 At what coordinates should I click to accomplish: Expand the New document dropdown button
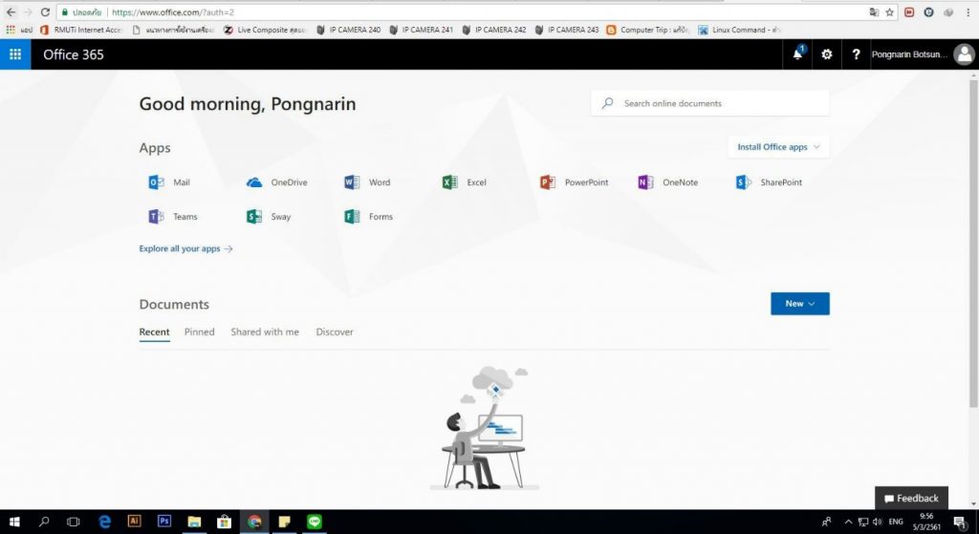click(799, 304)
